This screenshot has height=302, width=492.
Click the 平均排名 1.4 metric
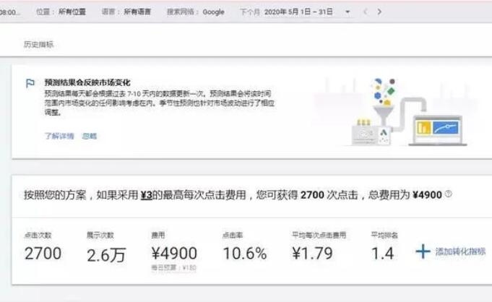384,248
